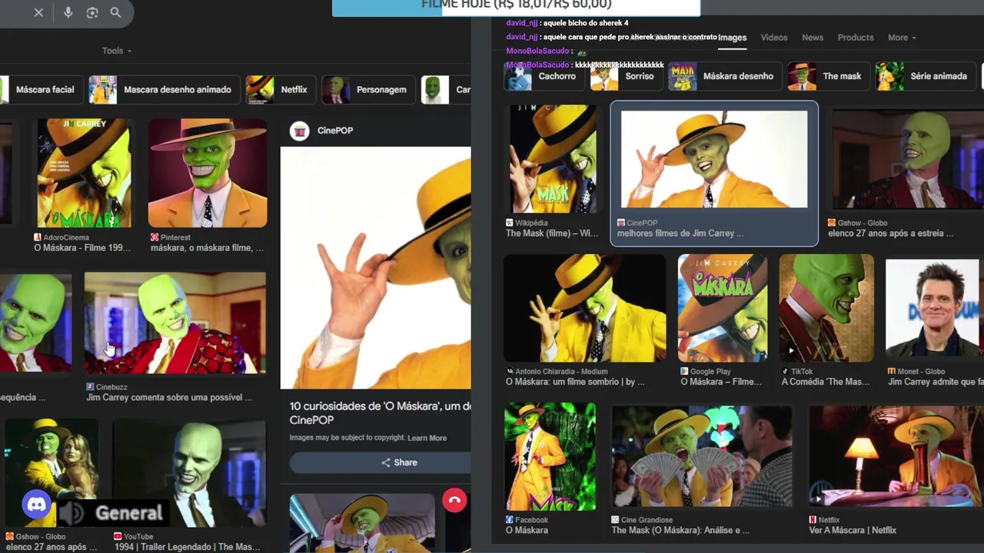Click the Wikipédia source favicon icon

[509, 223]
